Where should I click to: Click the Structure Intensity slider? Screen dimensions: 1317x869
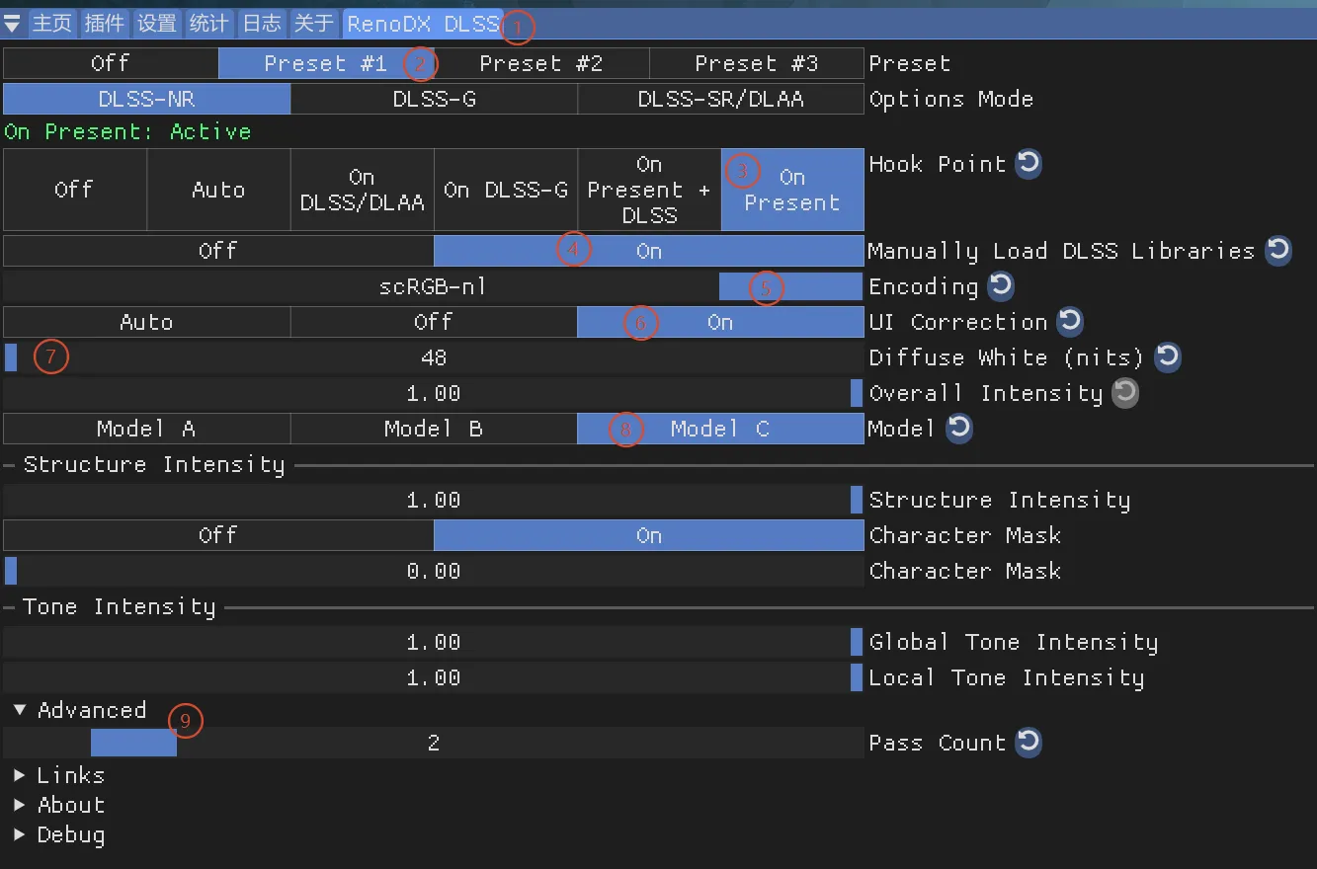click(434, 500)
